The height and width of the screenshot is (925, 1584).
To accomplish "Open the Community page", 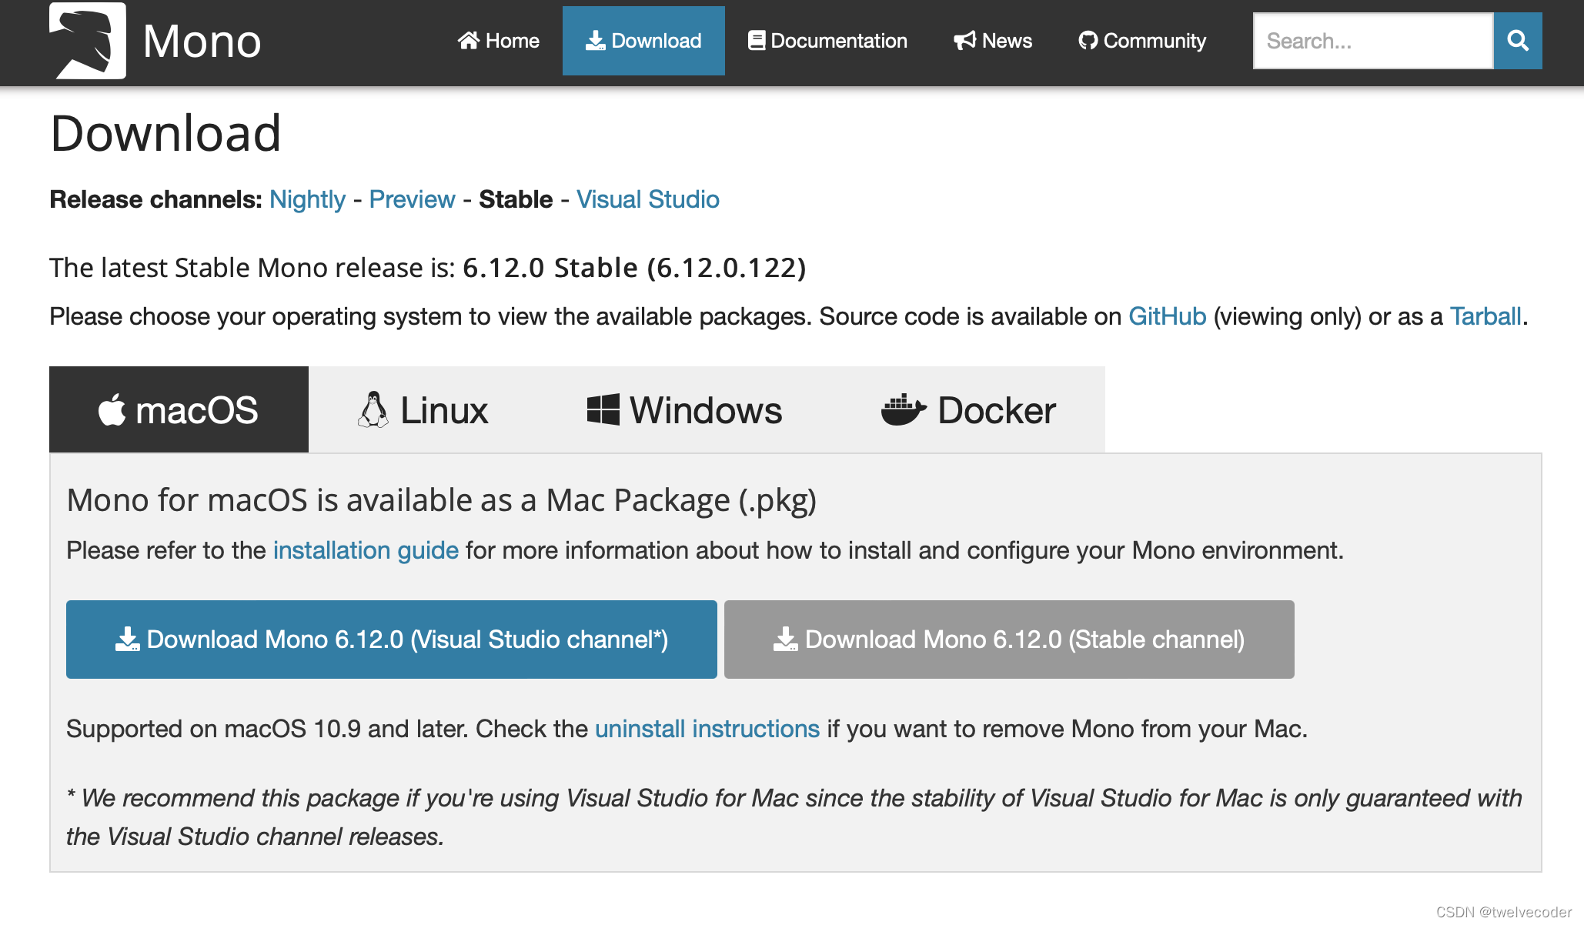I will point(1142,41).
